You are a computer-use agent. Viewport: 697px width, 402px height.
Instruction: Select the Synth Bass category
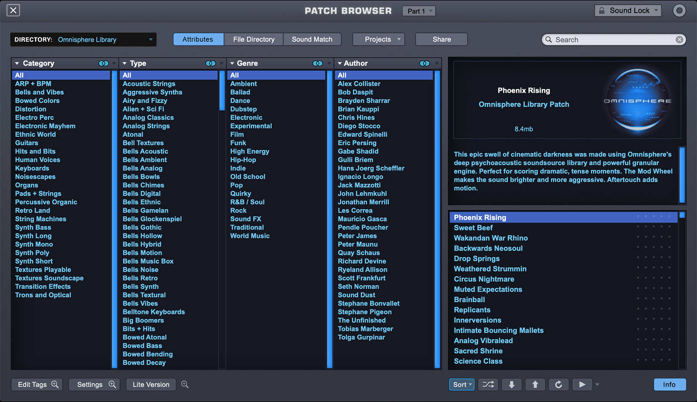[x=33, y=227]
